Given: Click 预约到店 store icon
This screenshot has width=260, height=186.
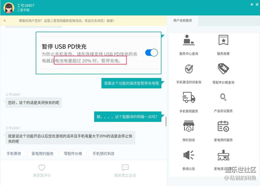Looking at the screenshot, I should [x=188, y=127].
